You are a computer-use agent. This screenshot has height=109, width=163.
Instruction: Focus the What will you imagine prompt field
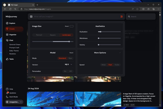pos(76,17)
